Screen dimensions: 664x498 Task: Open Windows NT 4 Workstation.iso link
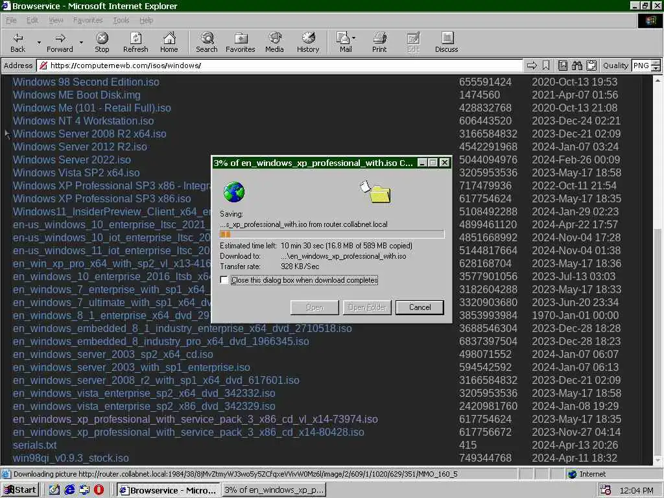pos(84,121)
